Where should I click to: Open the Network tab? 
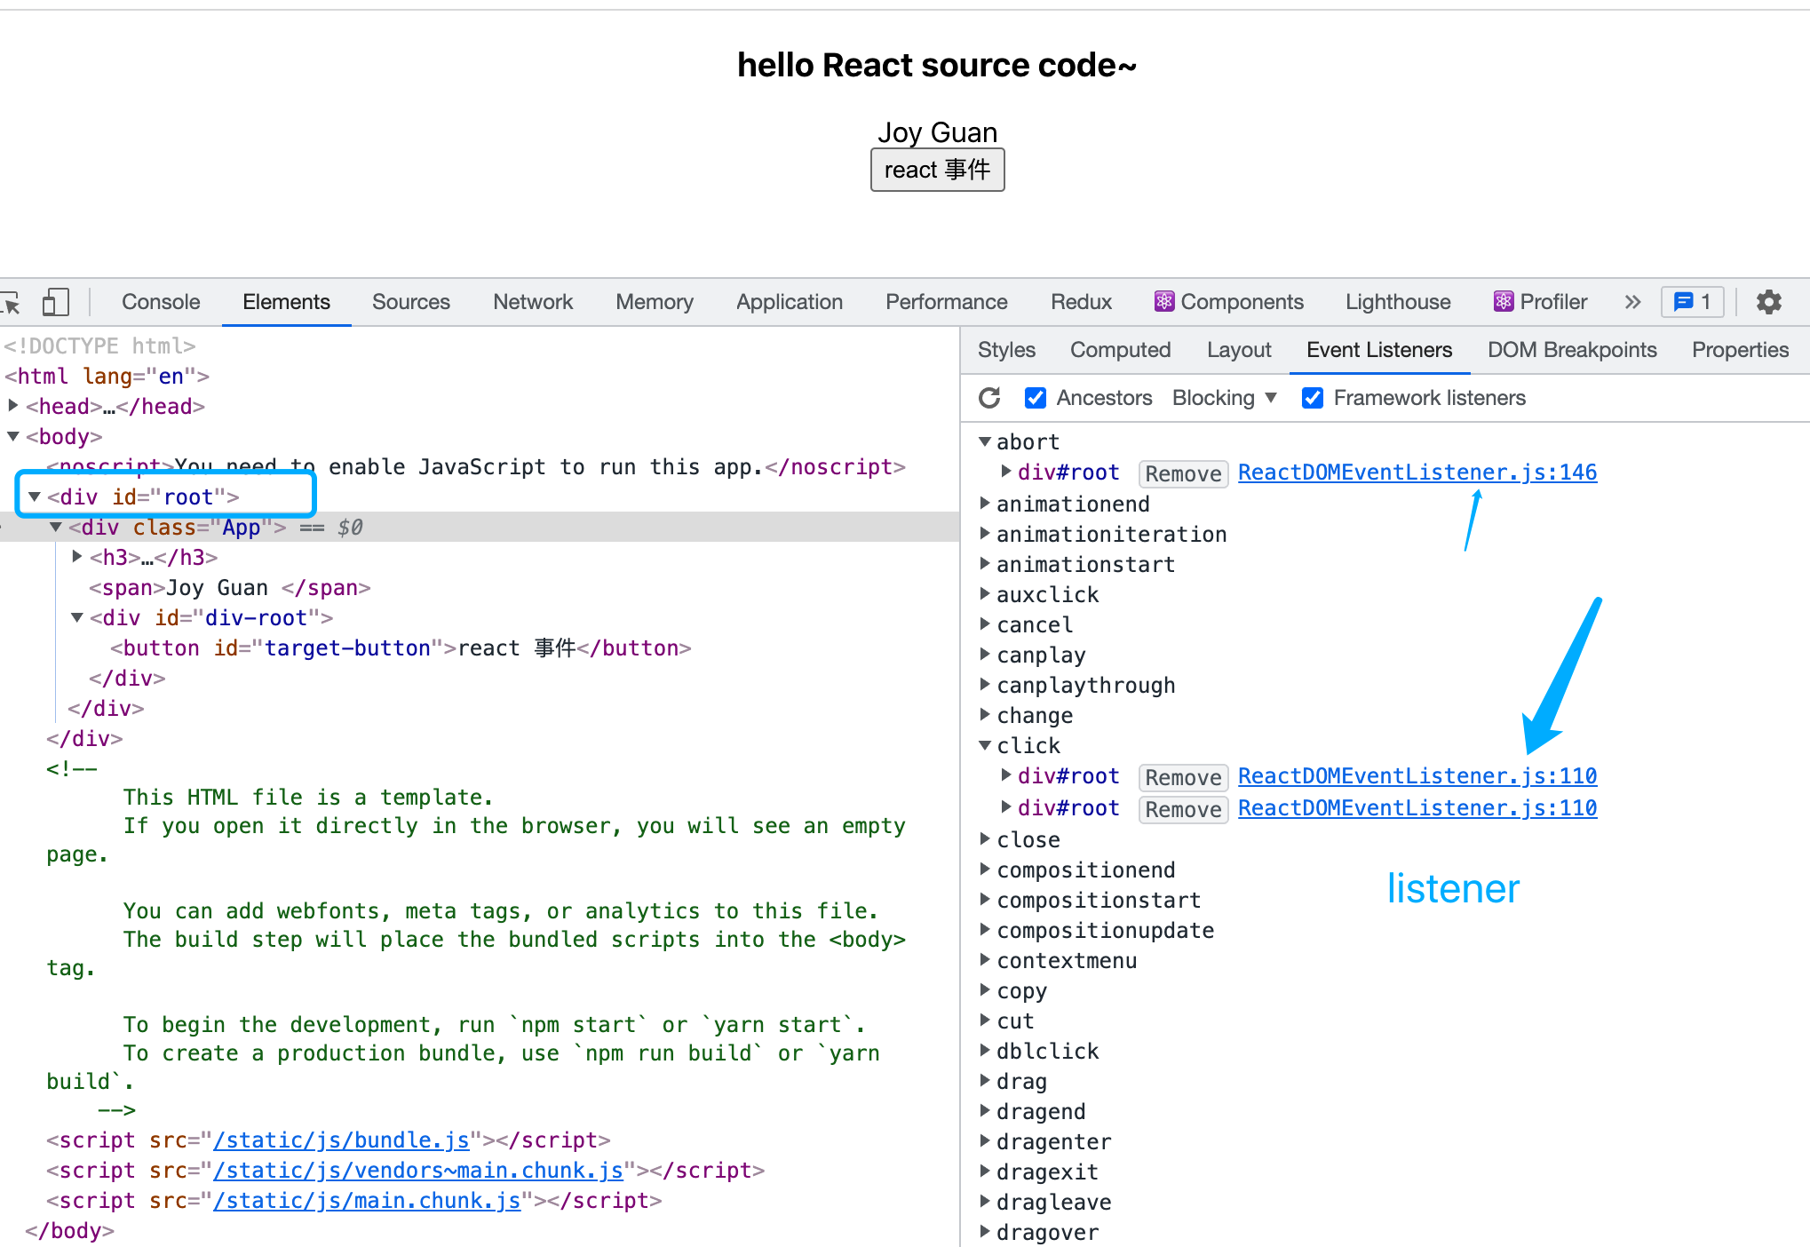point(533,302)
